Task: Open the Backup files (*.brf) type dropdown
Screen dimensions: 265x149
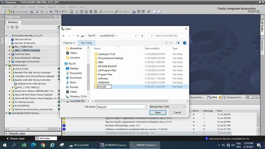Action: pyautogui.click(x=167, y=107)
